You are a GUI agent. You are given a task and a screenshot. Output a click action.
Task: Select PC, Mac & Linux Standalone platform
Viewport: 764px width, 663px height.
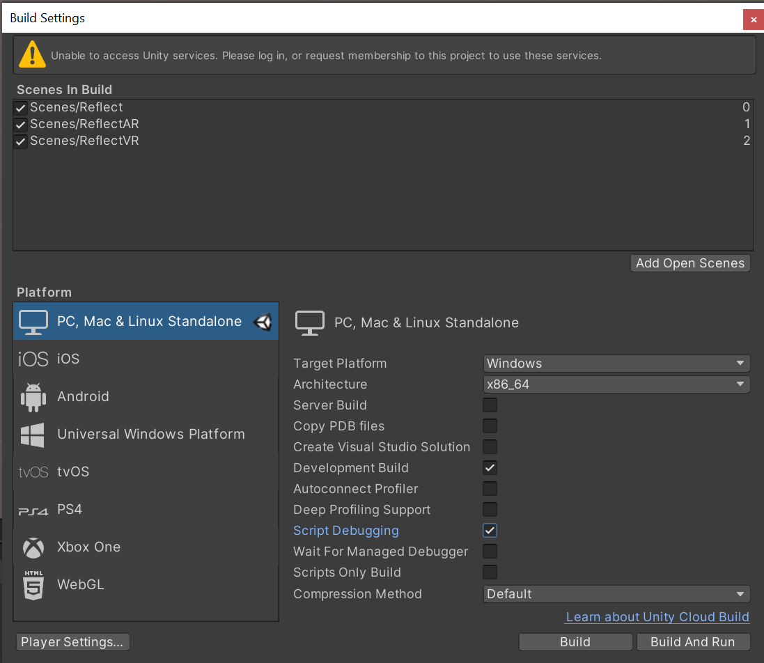pyautogui.click(x=149, y=322)
